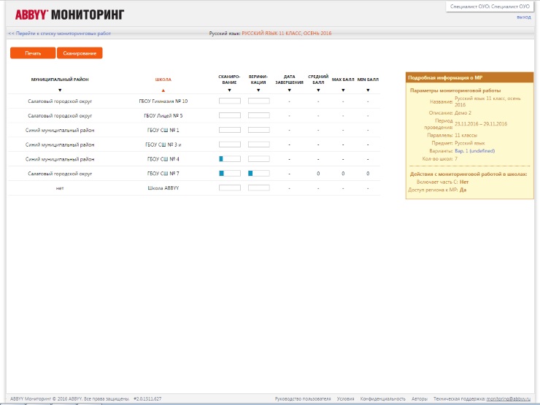Click the Параллели value 11 классы

[466, 135]
